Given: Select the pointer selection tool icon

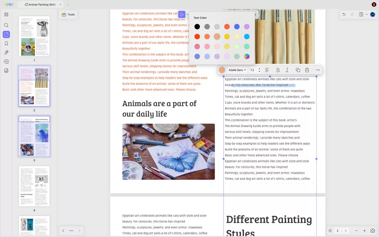Looking at the screenshot, I should [x=182, y=14].
